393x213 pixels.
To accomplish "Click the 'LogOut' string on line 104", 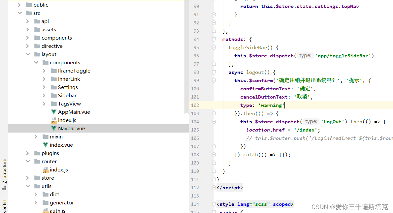I will 333,122.
